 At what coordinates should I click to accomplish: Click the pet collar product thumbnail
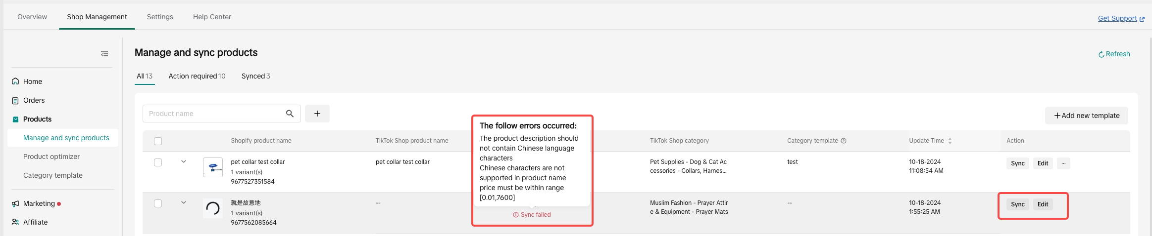click(x=213, y=167)
